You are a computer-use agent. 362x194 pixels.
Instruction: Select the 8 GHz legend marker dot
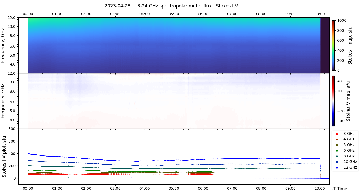tap(337, 156)
